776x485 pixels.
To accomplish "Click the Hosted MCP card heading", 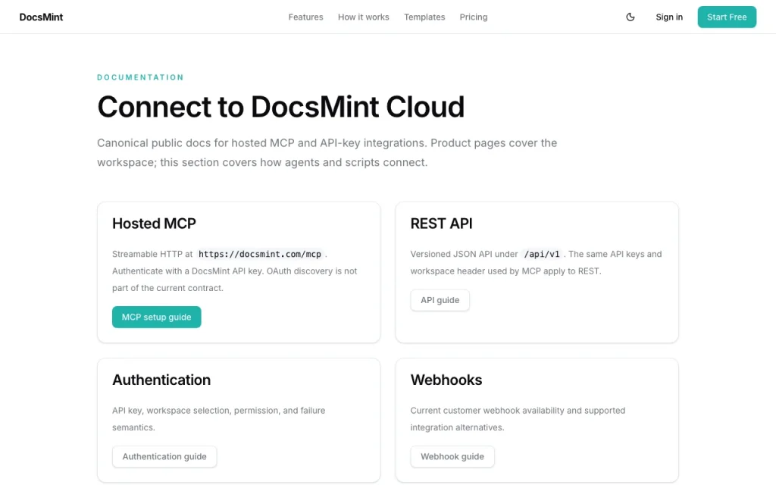I will pos(154,224).
